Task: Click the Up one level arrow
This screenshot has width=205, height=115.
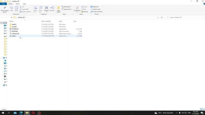Action: [12, 18]
